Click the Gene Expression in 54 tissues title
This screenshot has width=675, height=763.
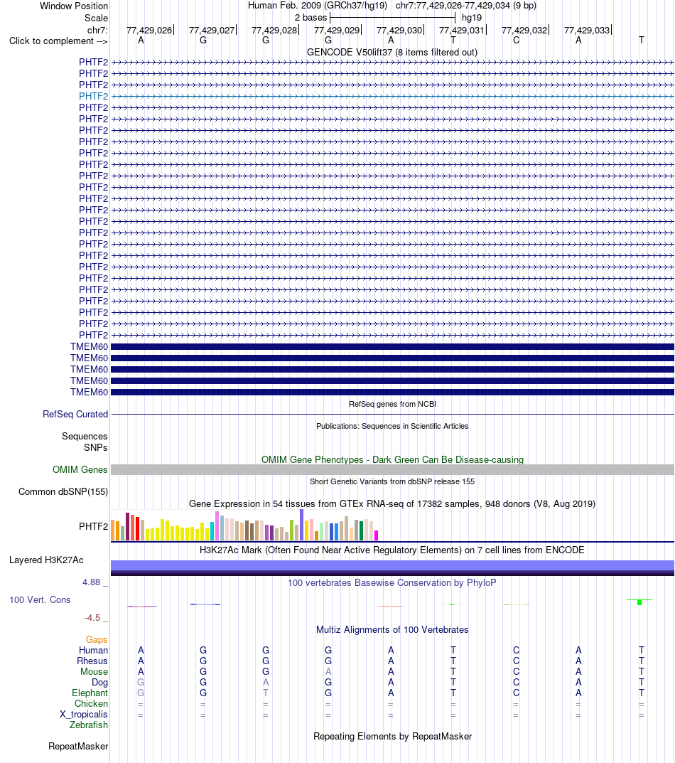392,503
